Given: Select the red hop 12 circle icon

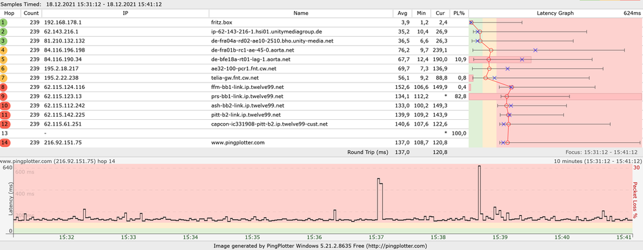Looking at the screenshot, I should pos(4,124).
